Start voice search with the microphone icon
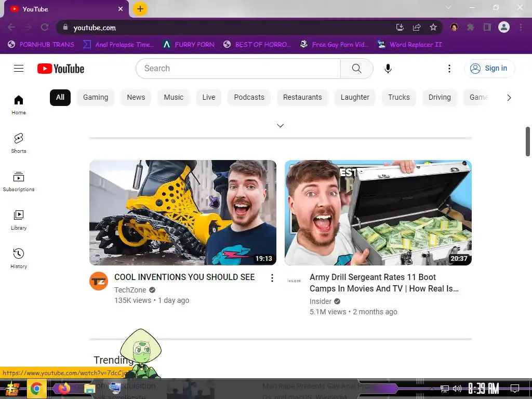 [388, 69]
